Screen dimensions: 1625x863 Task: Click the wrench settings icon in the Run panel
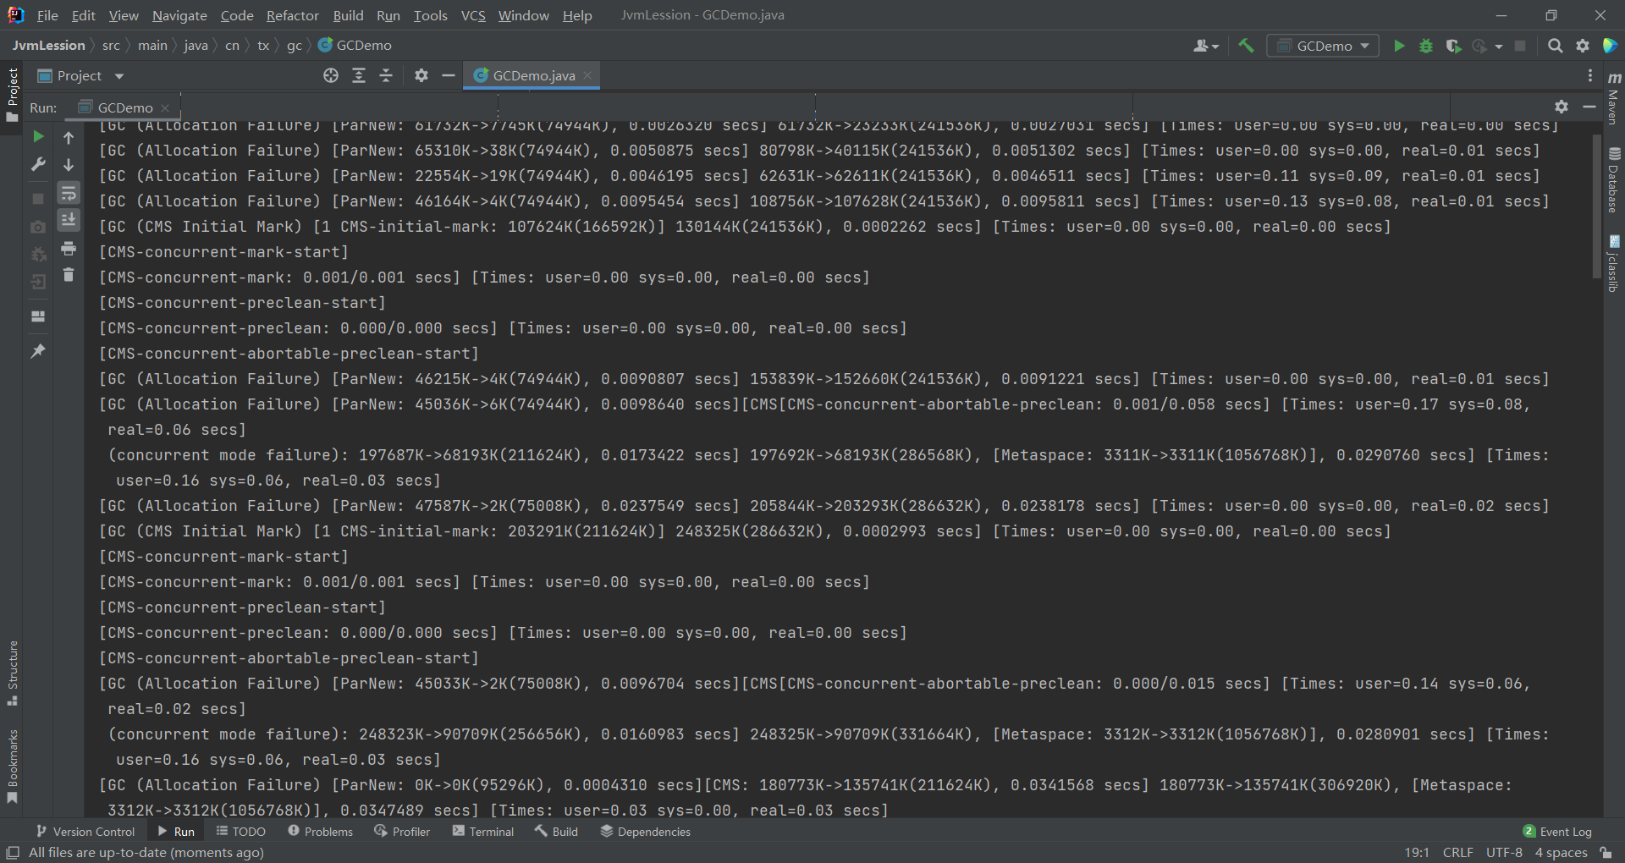pyautogui.click(x=38, y=164)
